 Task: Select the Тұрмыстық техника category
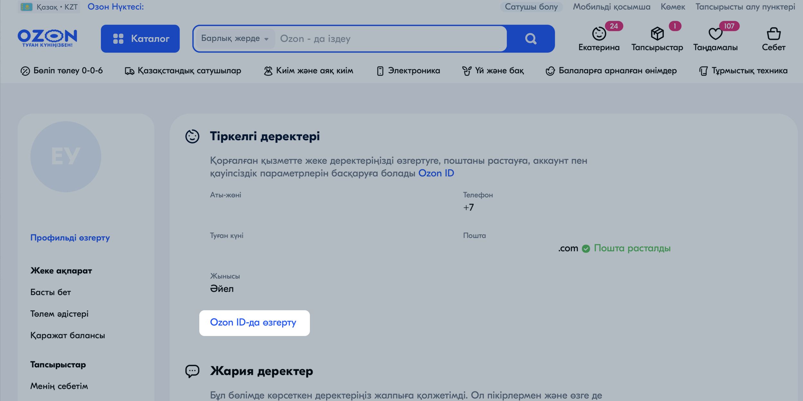pos(743,70)
